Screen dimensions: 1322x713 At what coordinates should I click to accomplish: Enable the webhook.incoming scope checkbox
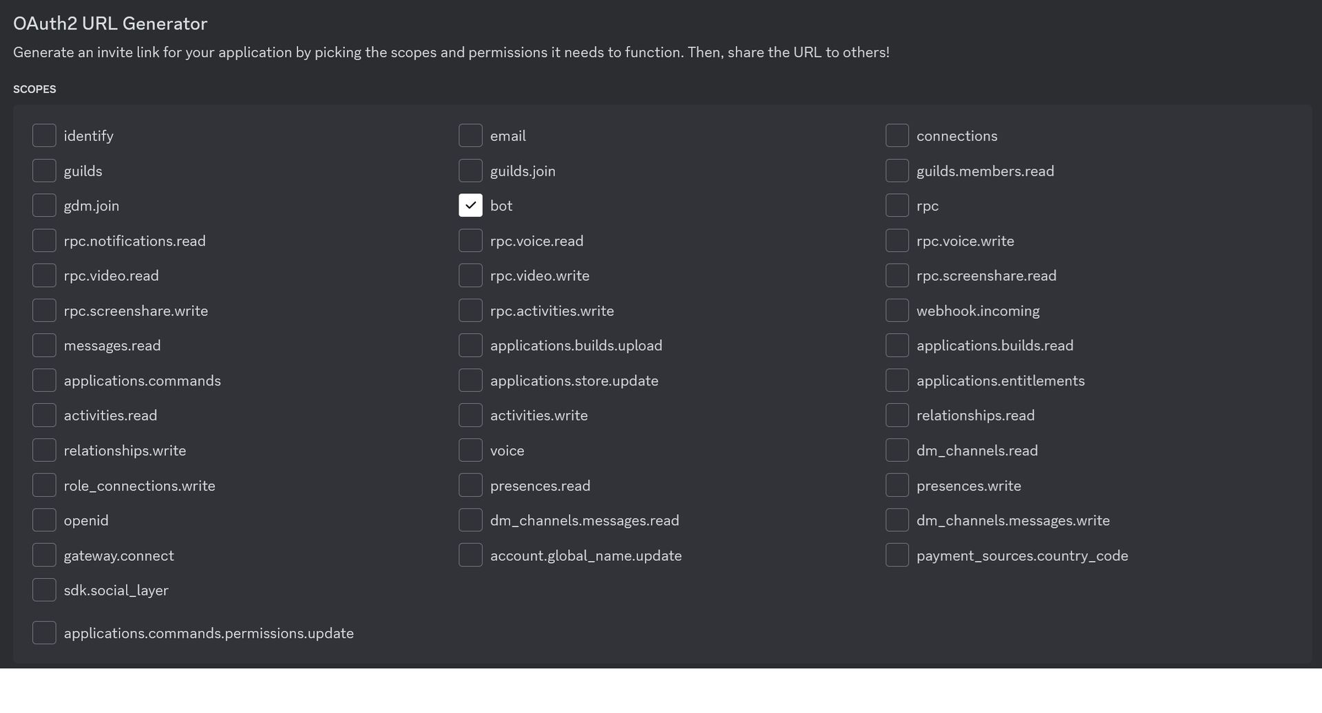coord(896,310)
